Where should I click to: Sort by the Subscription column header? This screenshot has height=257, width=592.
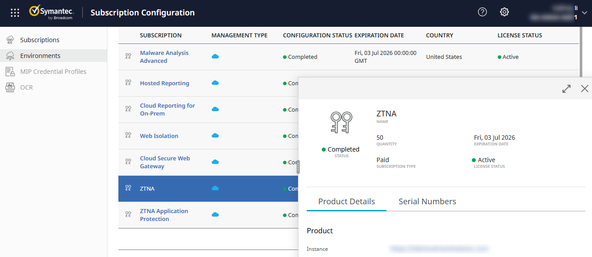point(161,35)
